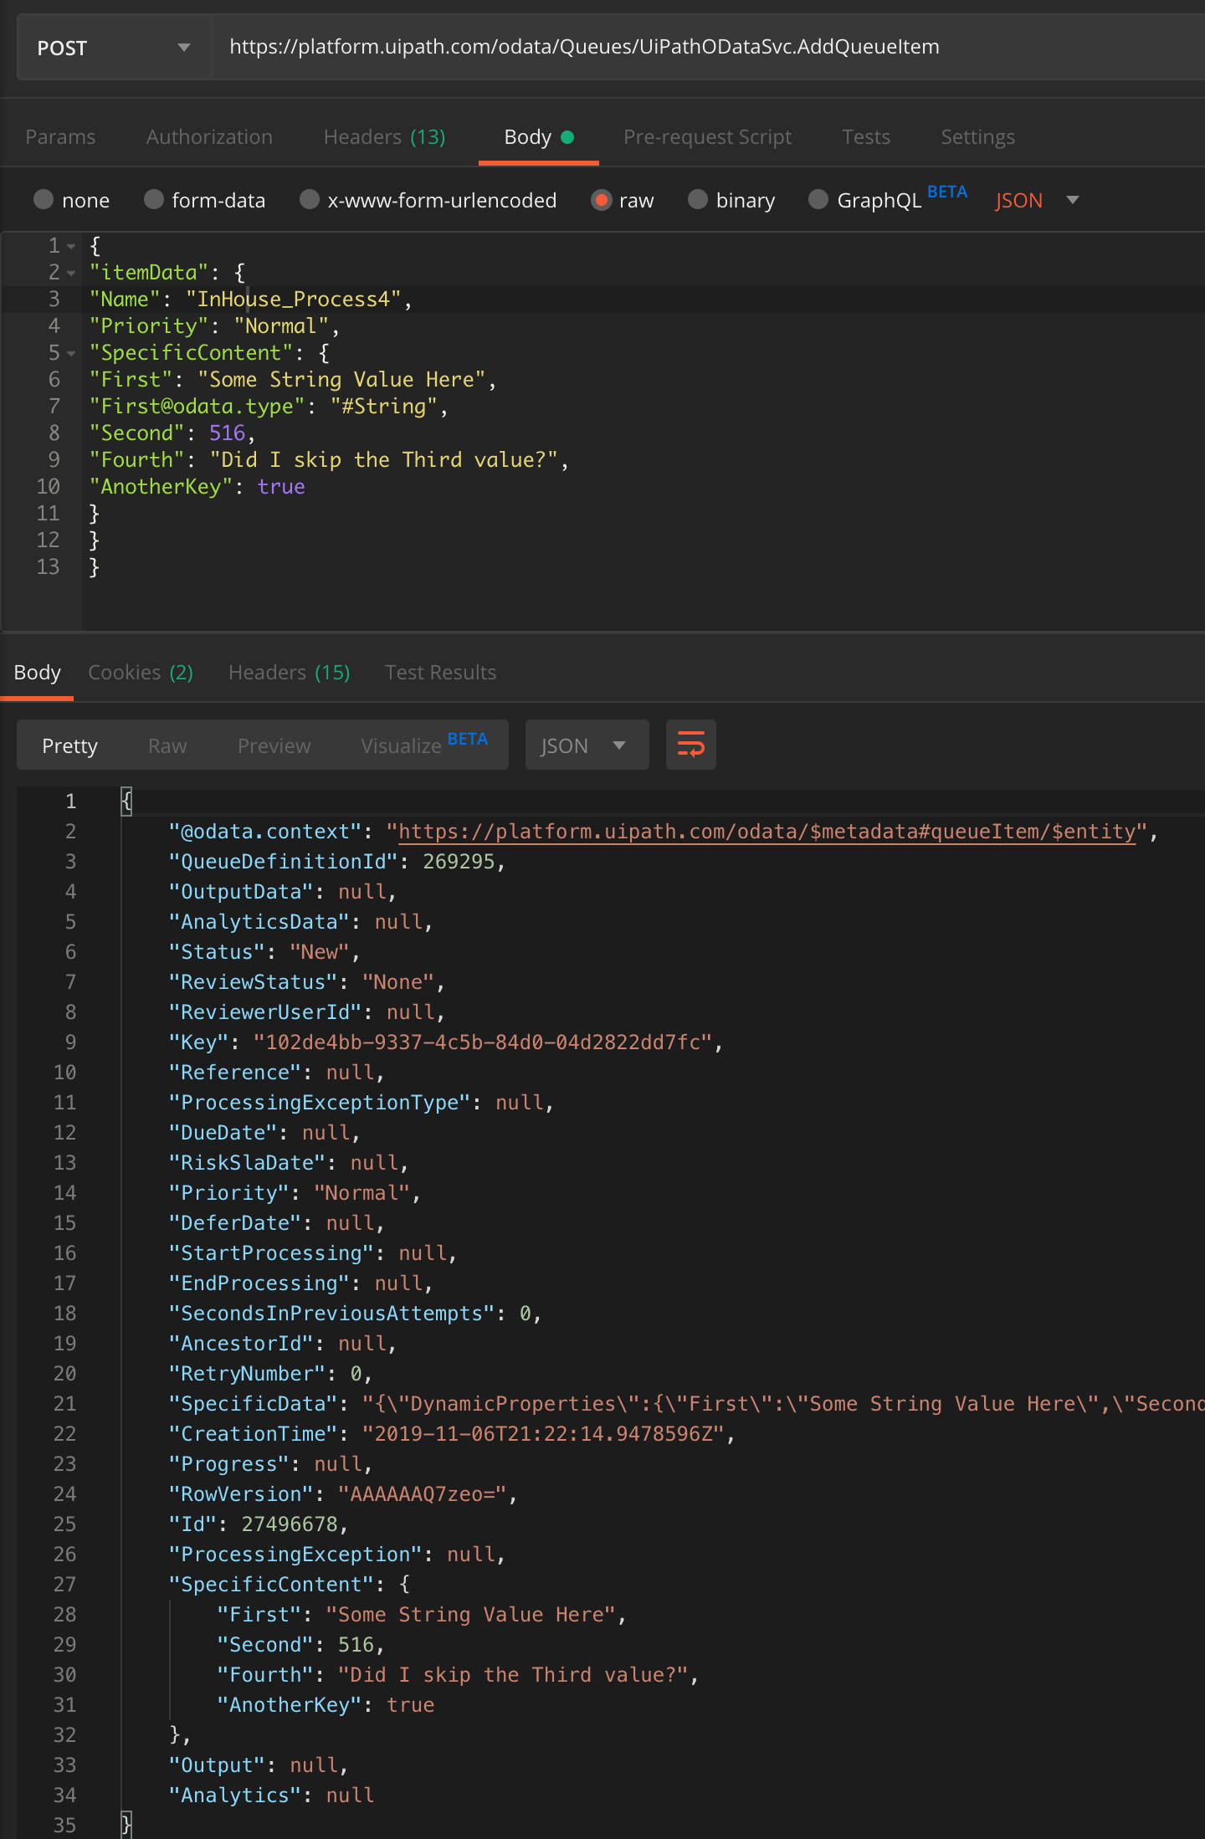Image resolution: width=1205 pixels, height=1839 pixels.
Task: Open the request Settings tab
Action: click(977, 136)
